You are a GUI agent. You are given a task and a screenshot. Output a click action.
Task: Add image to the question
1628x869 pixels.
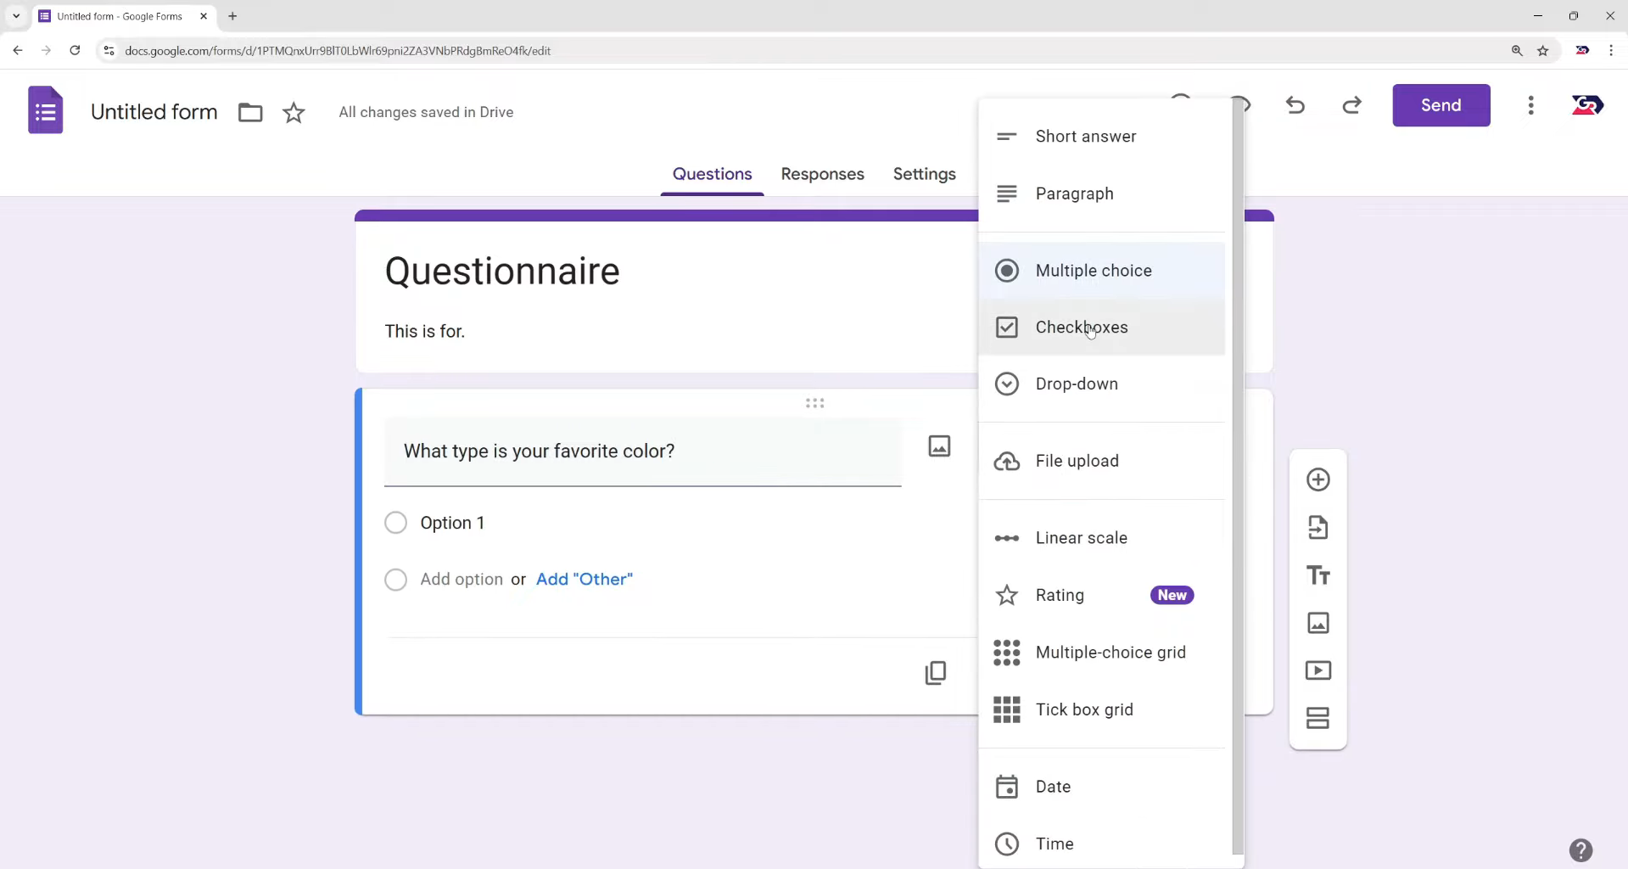tap(939, 446)
